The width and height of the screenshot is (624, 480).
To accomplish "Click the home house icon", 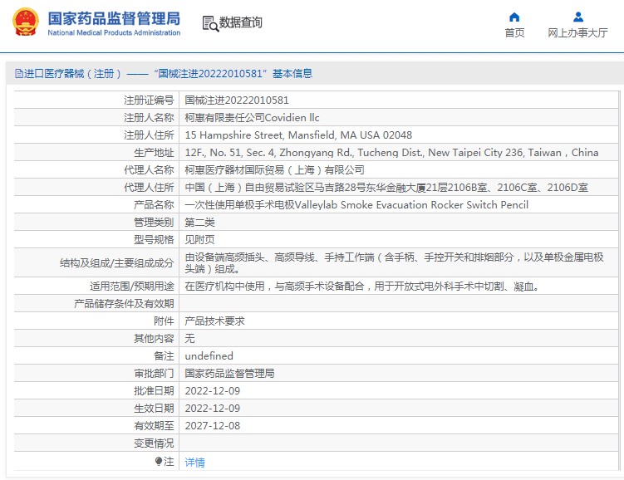I will click(x=514, y=17).
